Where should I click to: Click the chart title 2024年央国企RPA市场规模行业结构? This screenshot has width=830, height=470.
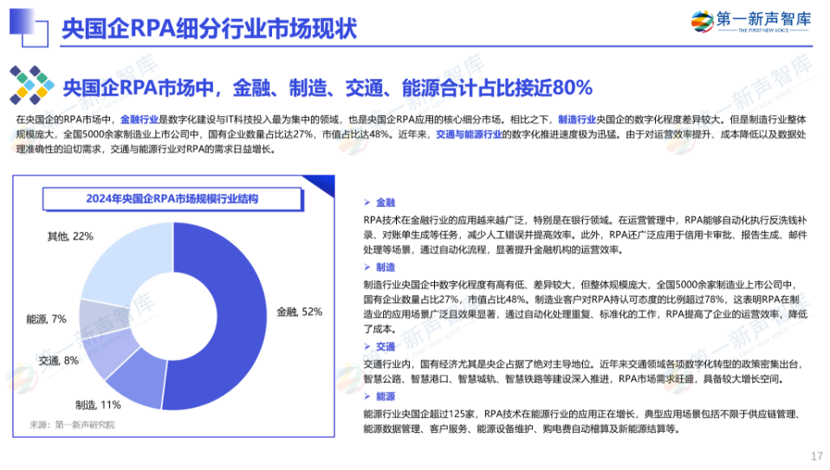click(172, 199)
